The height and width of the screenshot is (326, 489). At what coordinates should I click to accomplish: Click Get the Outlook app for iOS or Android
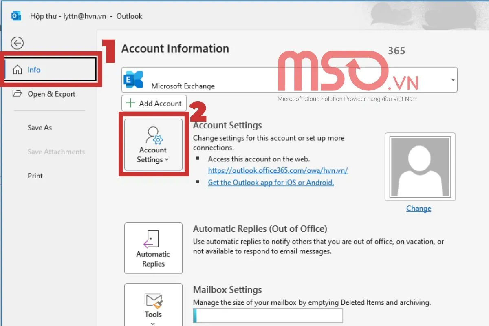(x=271, y=182)
